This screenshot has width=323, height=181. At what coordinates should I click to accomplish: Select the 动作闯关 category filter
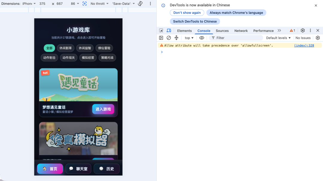click(x=68, y=58)
